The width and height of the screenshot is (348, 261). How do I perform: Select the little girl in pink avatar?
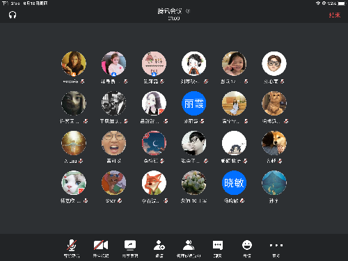click(113, 63)
